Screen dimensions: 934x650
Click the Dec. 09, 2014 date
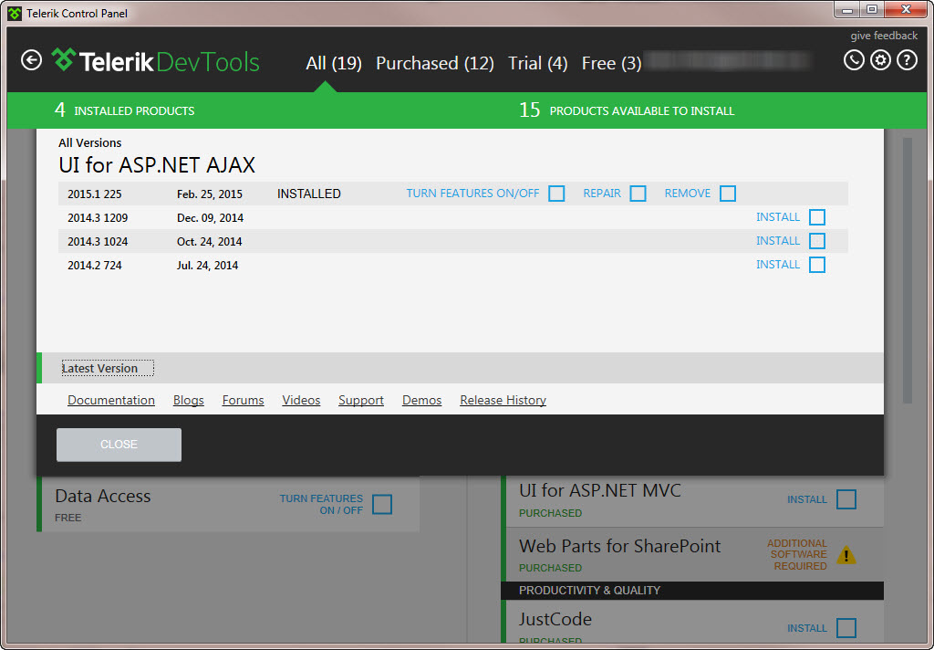pyautogui.click(x=211, y=218)
